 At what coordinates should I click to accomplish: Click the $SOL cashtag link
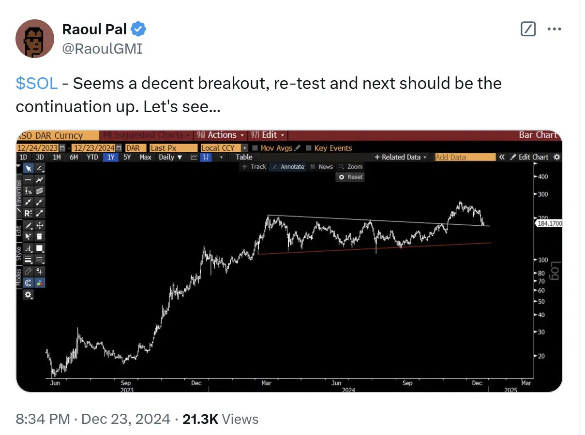[x=37, y=84]
